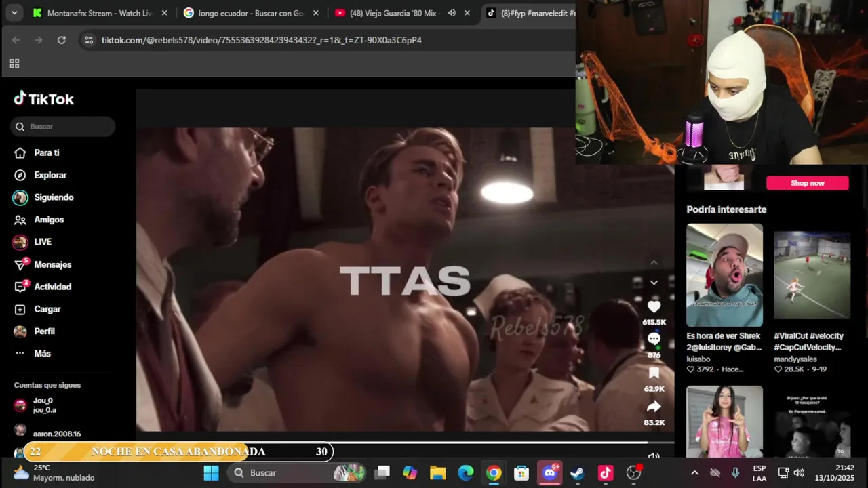Click the TikTok logo
The width and height of the screenshot is (868, 488).
click(x=43, y=99)
